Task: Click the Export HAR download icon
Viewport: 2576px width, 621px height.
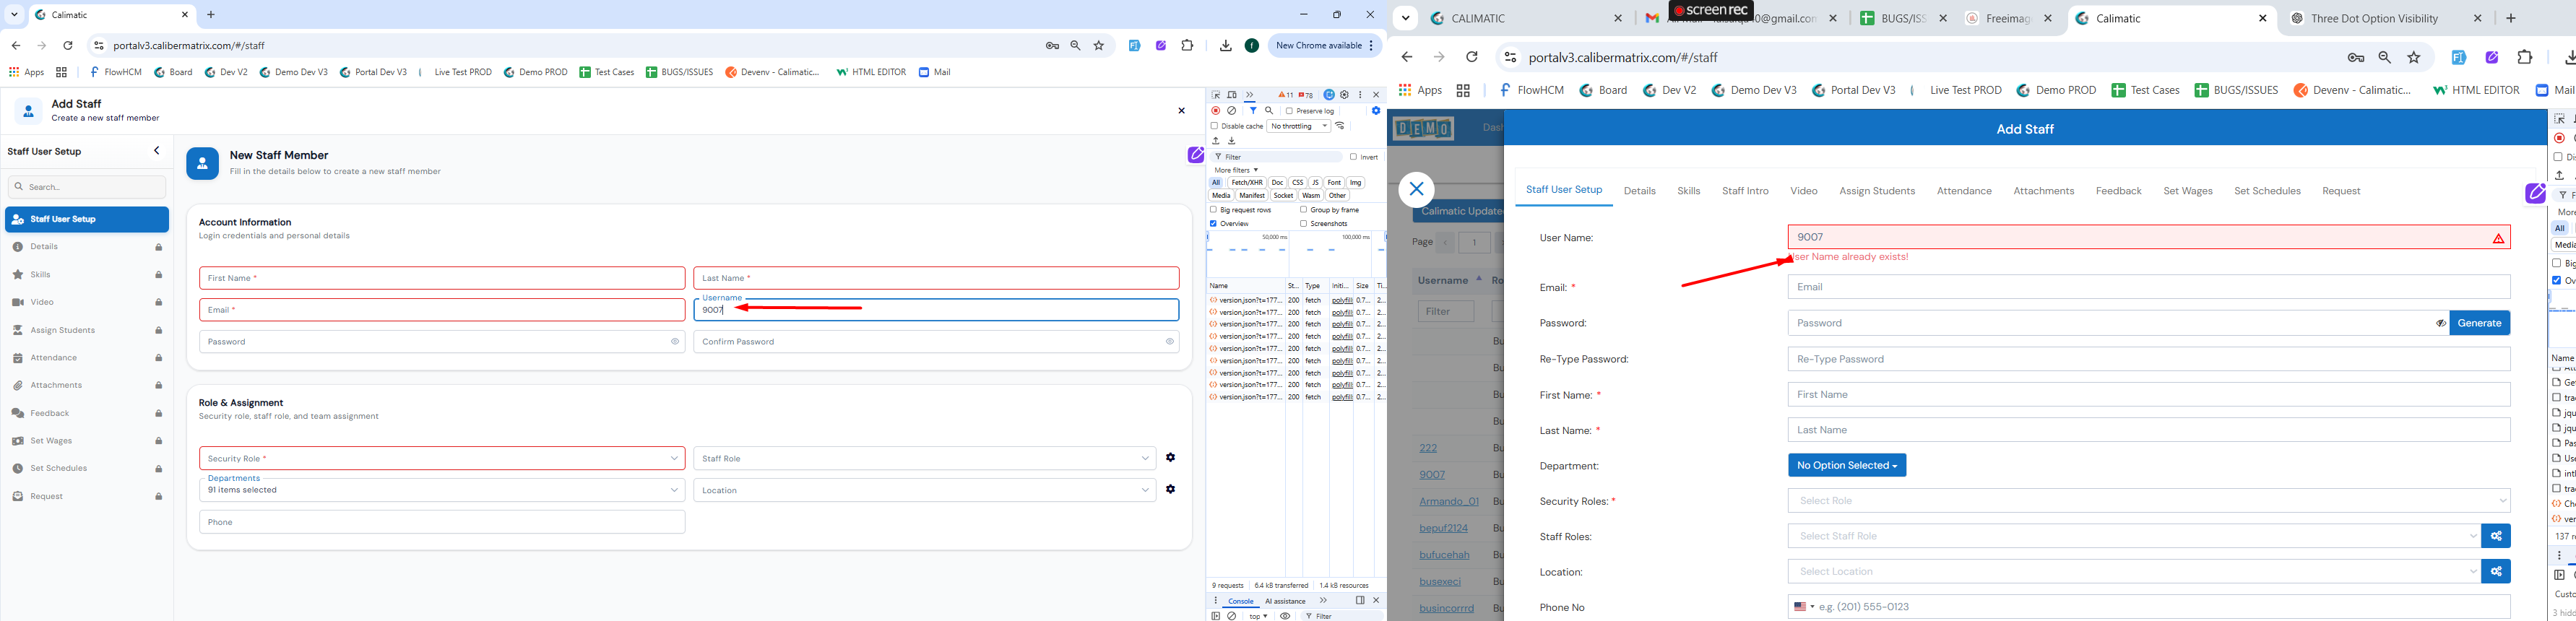Action: tap(1232, 141)
